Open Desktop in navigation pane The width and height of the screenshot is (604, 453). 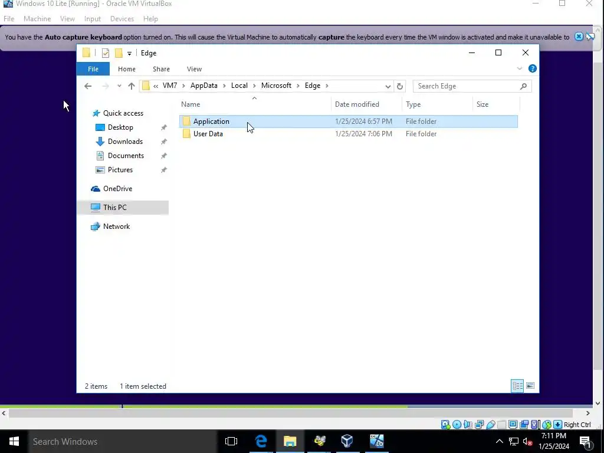[120, 127]
